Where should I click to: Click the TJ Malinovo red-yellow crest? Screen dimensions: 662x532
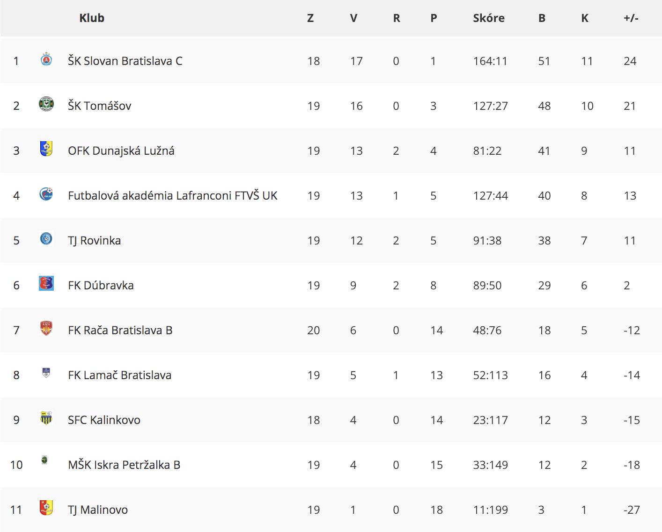46,508
